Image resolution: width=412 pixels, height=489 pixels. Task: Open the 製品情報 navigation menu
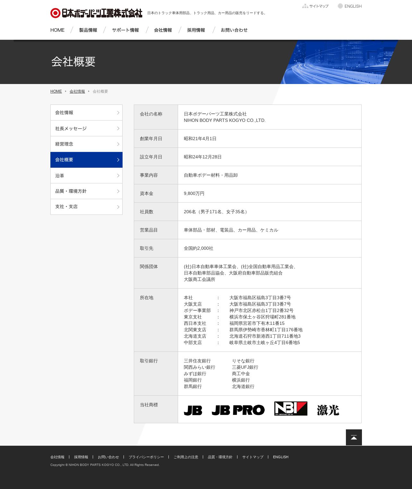(88, 30)
